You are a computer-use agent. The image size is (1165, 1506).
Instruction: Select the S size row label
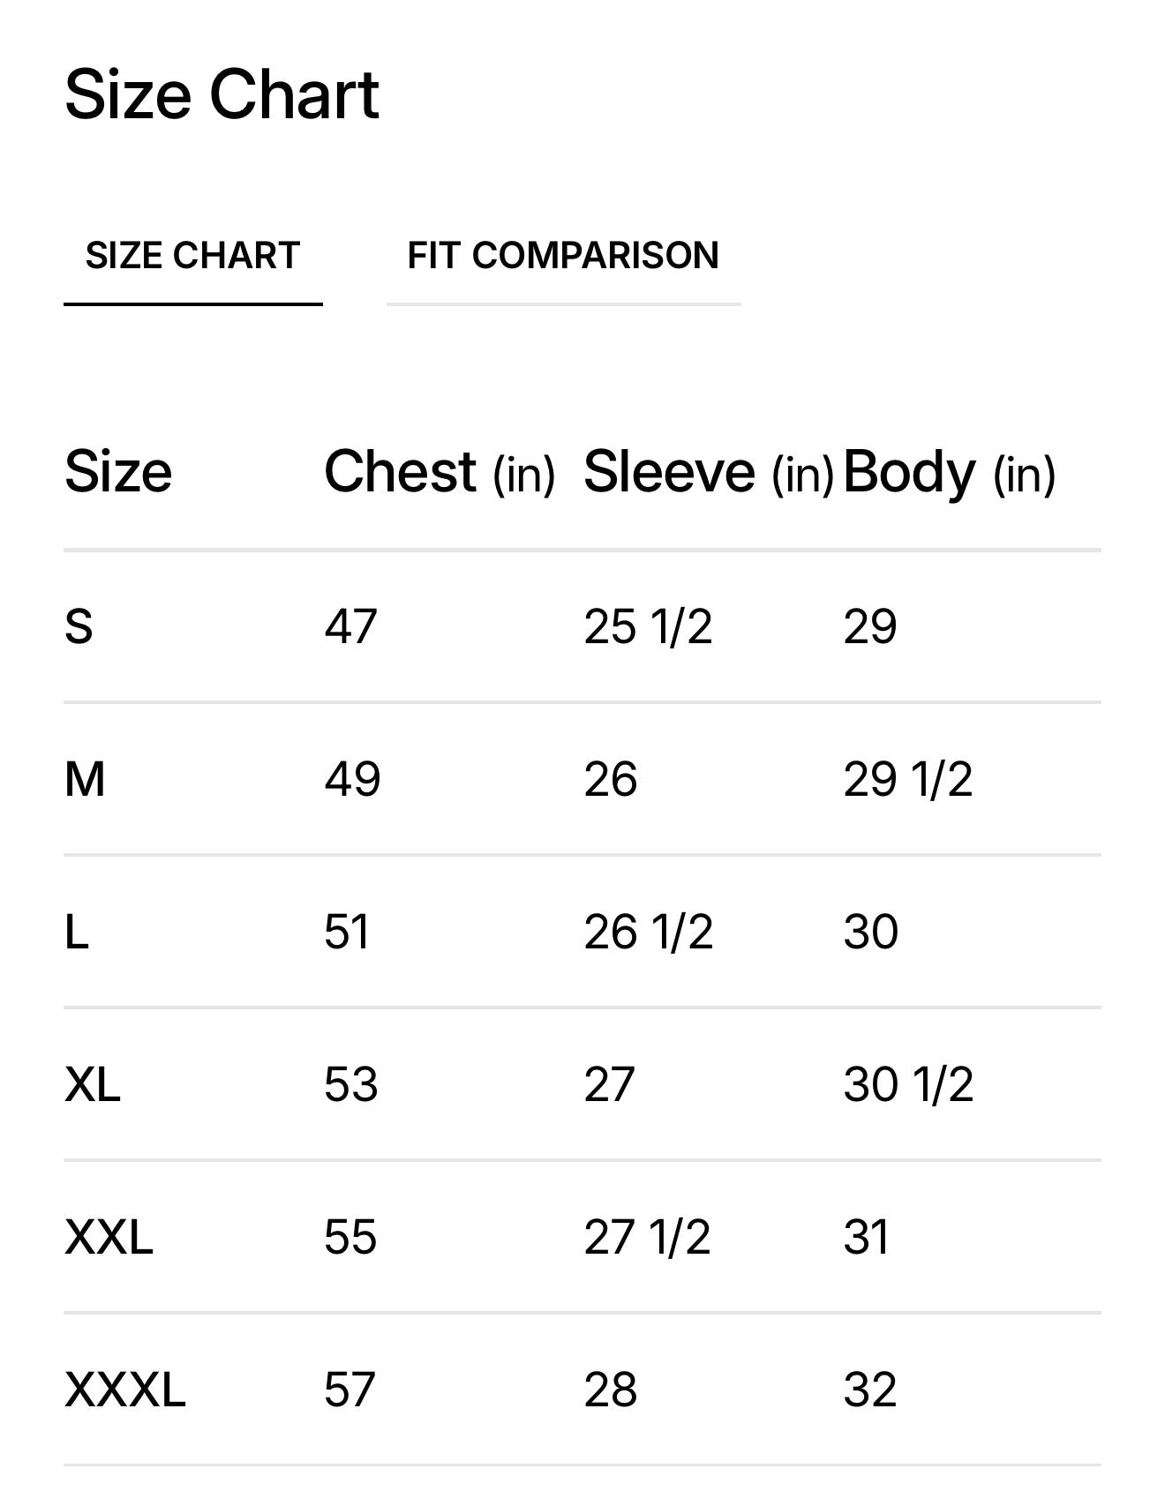tap(79, 626)
